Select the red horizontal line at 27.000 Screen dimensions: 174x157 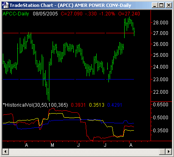click(x=68, y=33)
